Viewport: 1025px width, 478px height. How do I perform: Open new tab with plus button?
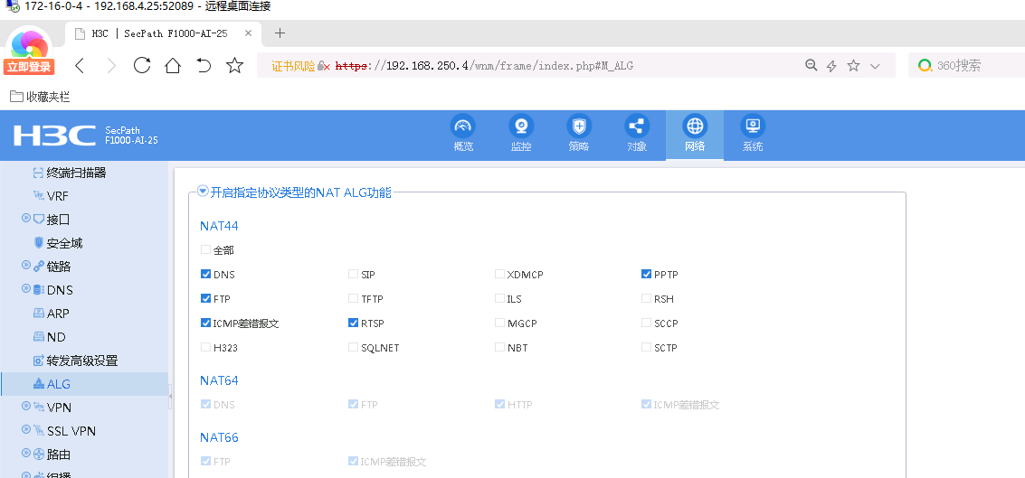point(280,33)
